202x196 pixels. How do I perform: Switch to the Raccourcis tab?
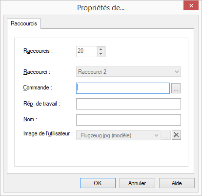point(24,23)
